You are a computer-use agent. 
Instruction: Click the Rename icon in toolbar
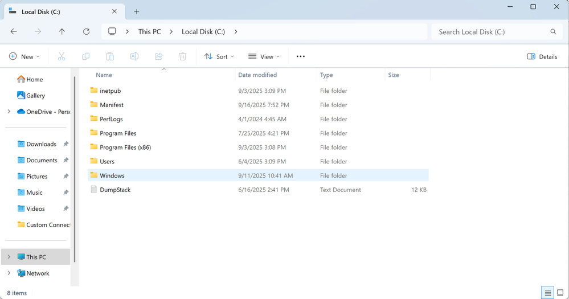pyautogui.click(x=134, y=56)
